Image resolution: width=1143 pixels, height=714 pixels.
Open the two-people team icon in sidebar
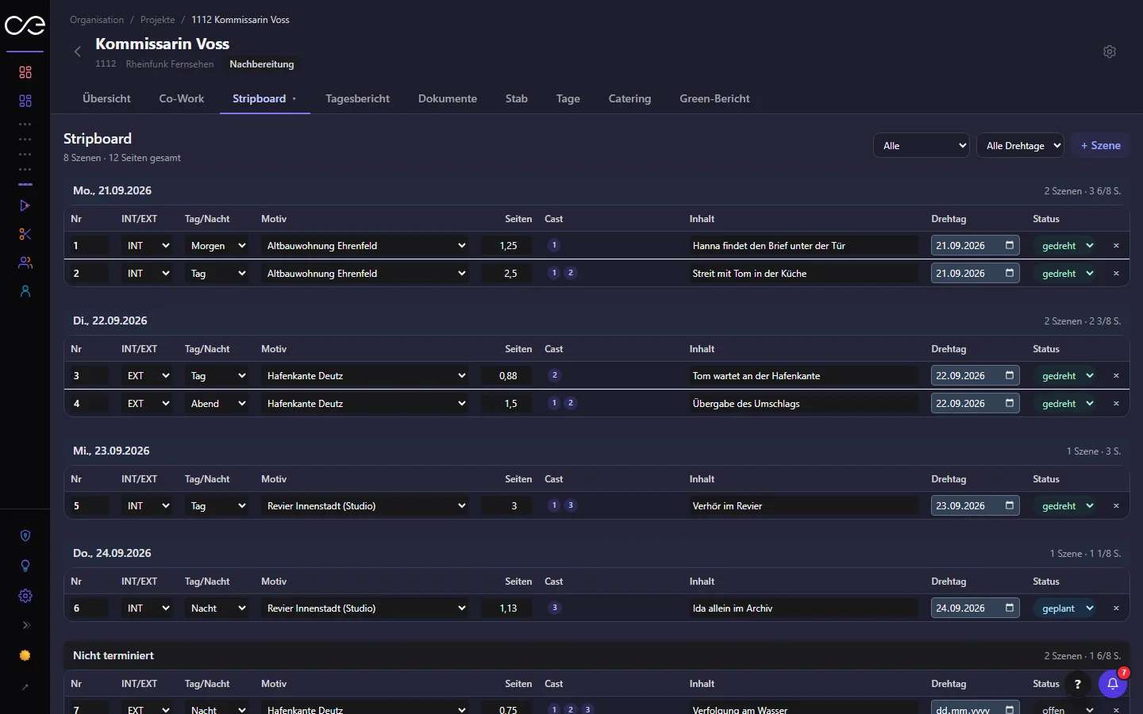tap(25, 263)
